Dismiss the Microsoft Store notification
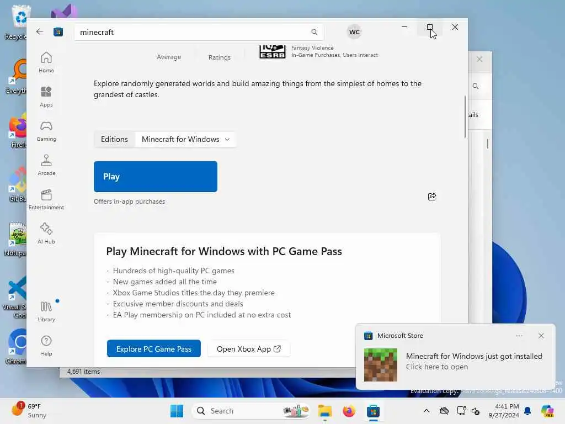This screenshot has height=424, width=565. tap(541, 336)
